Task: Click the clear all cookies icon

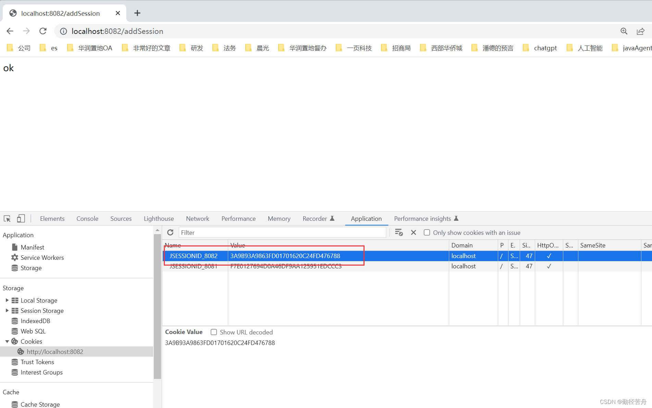Action: point(399,232)
